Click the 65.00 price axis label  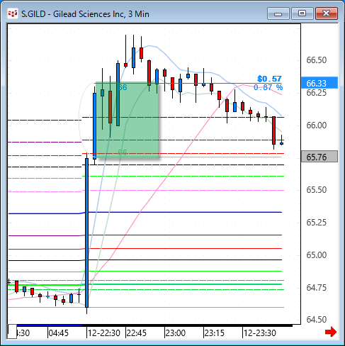[317, 255]
